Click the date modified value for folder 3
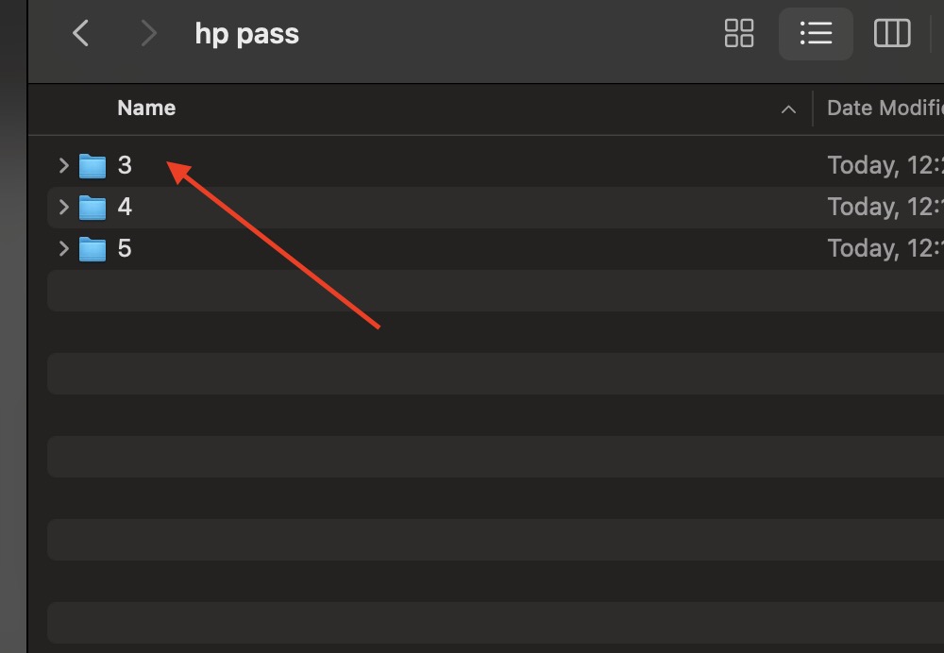Viewport: 944px width, 653px height. point(885,166)
